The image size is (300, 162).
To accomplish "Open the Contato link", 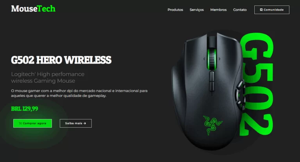I will 240,10.
